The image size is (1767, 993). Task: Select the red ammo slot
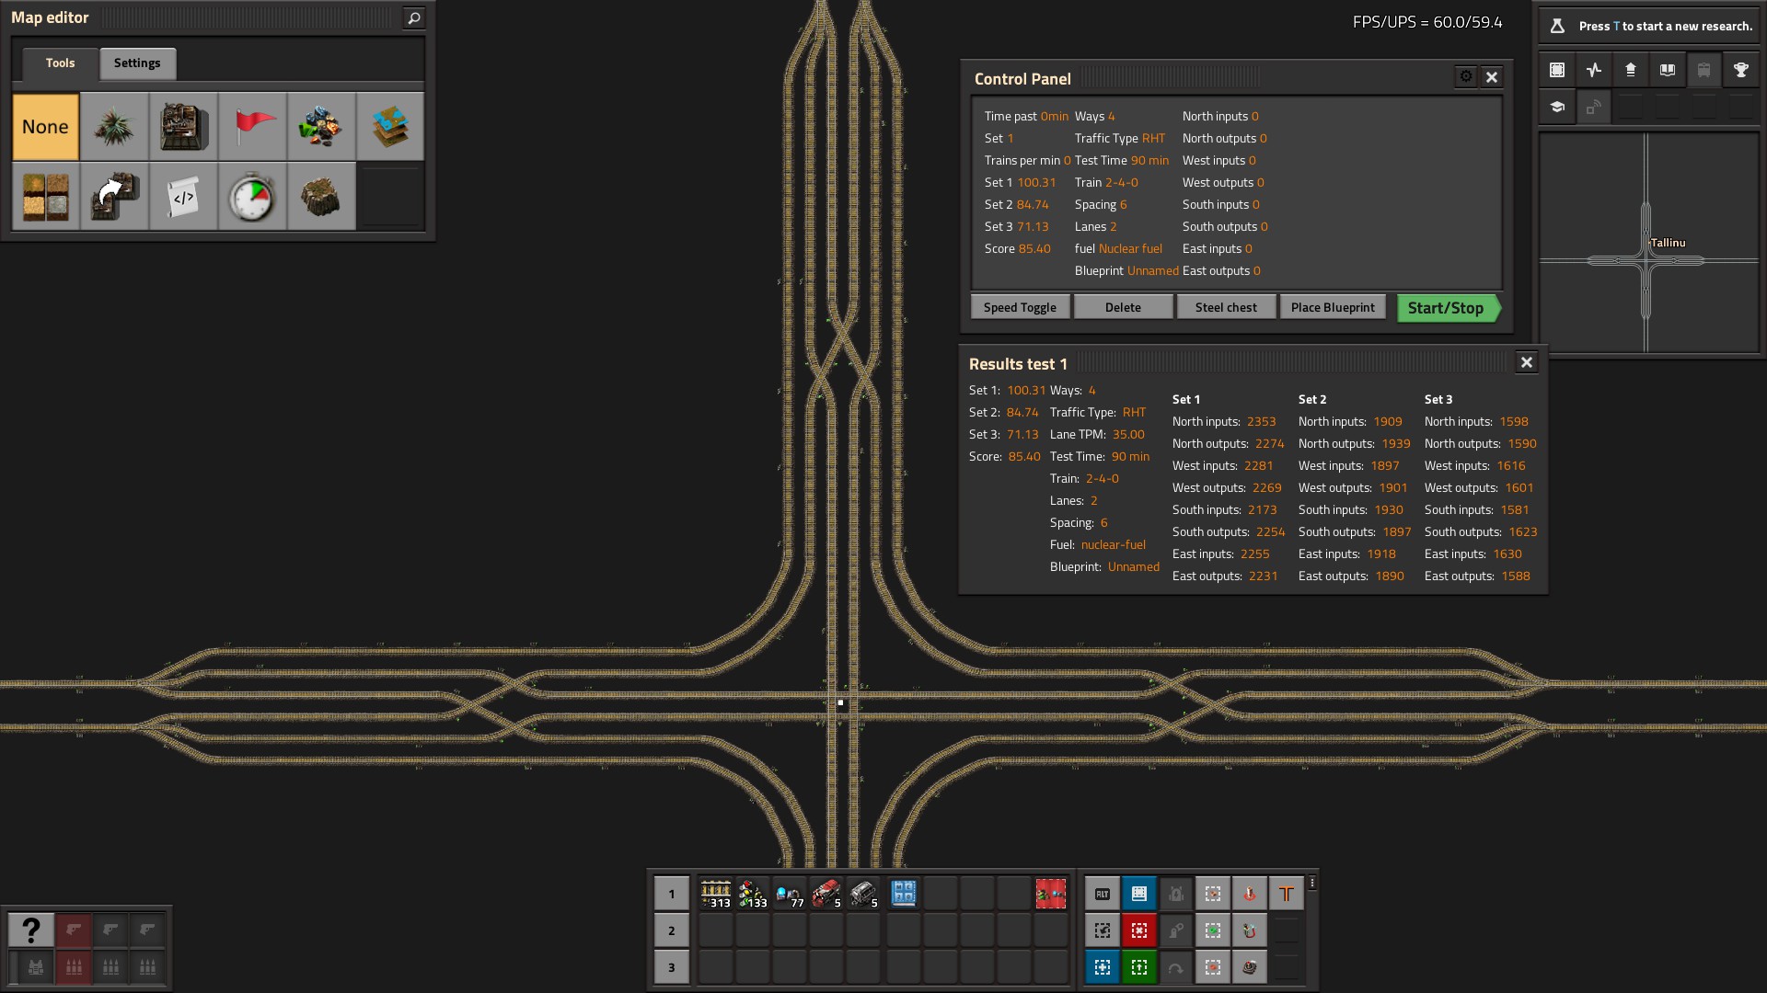tap(75, 967)
